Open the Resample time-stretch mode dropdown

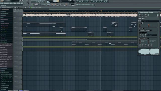pos(152,35)
